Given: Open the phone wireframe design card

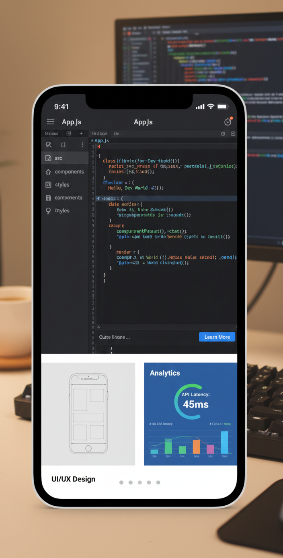Looking at the screenshot, I should 88,414.
